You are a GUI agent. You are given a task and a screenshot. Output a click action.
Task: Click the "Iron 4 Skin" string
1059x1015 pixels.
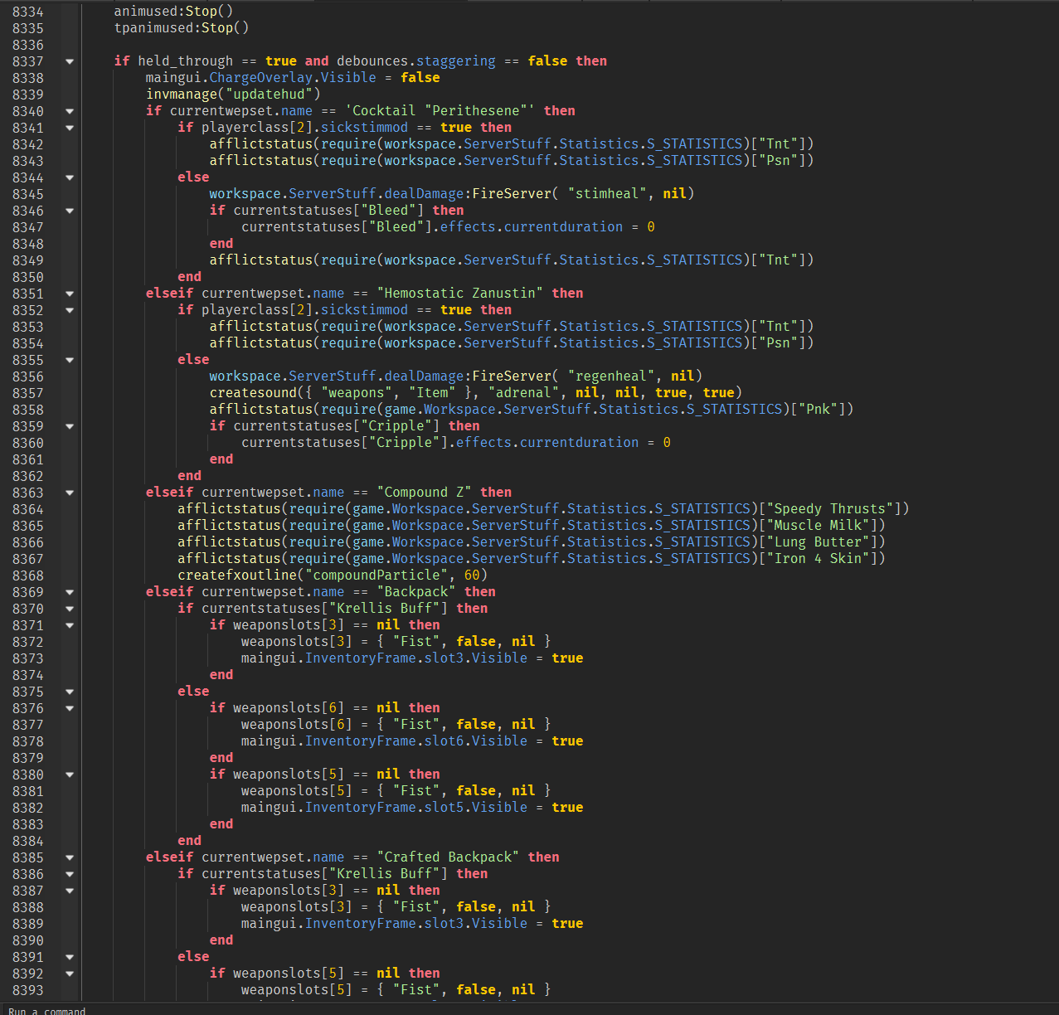point(819,559)
